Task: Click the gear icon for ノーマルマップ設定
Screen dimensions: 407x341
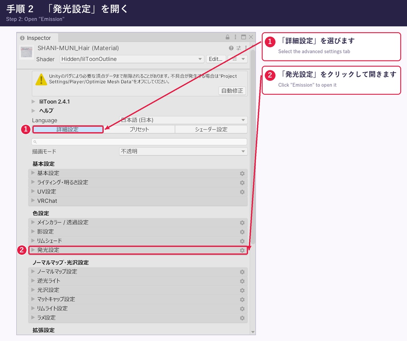Action: (242, 272)
